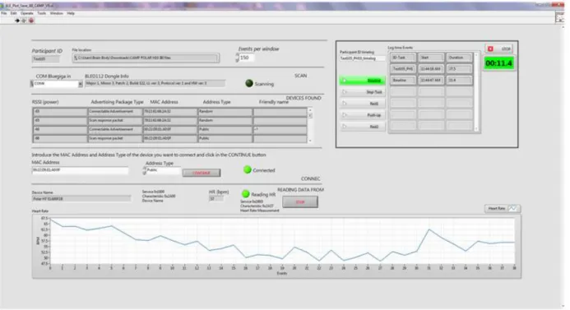
Task: Open the Edit menu
Action: pos(13,13)
